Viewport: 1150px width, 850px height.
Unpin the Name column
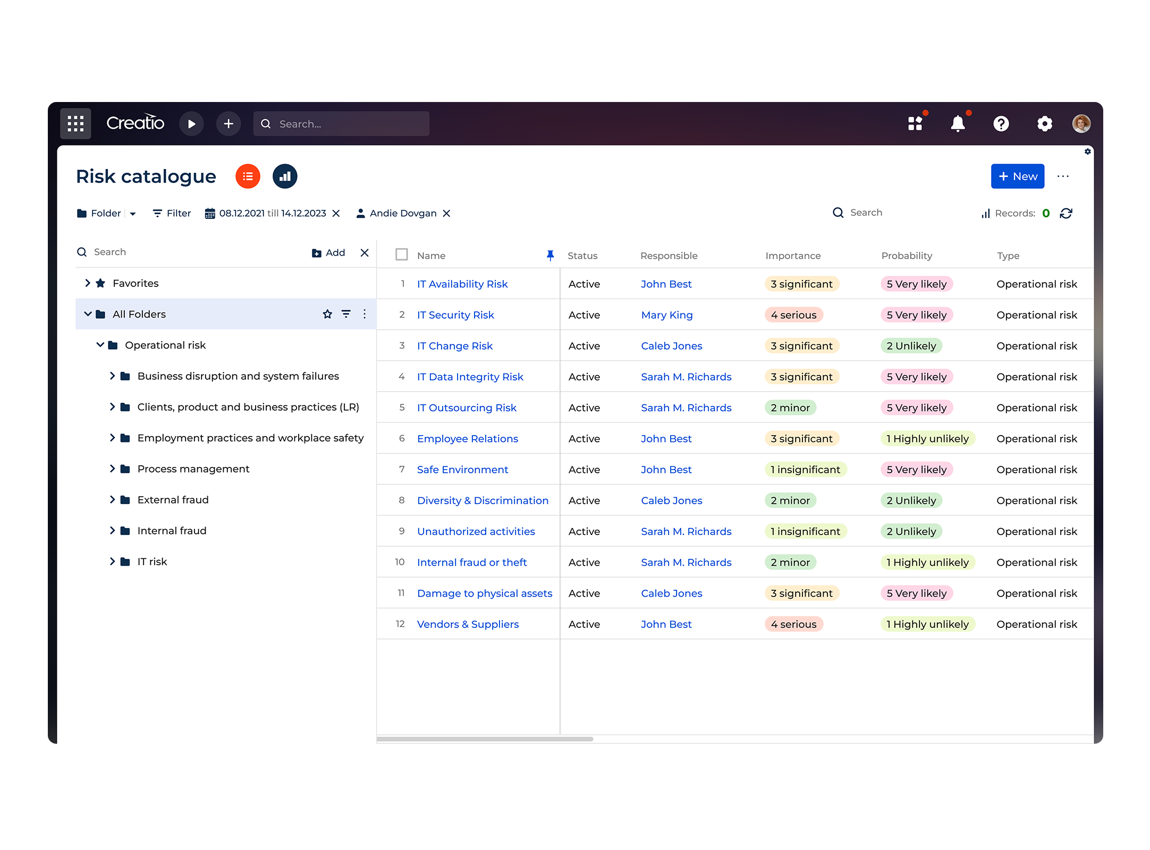pos(550,256)
